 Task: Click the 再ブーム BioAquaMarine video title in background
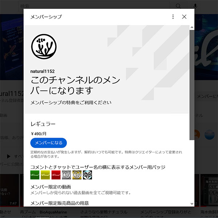pos(44,212)
